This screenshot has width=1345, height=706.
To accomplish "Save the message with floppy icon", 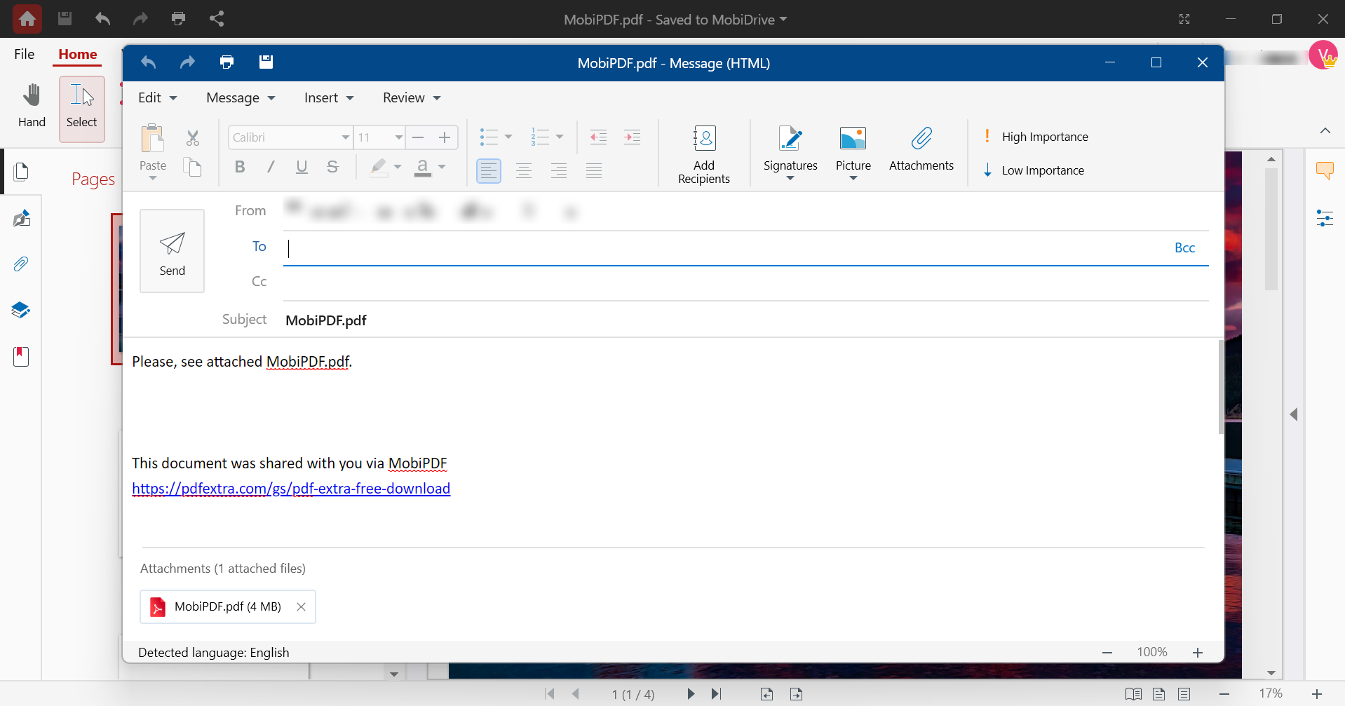I will click(266, 62).
